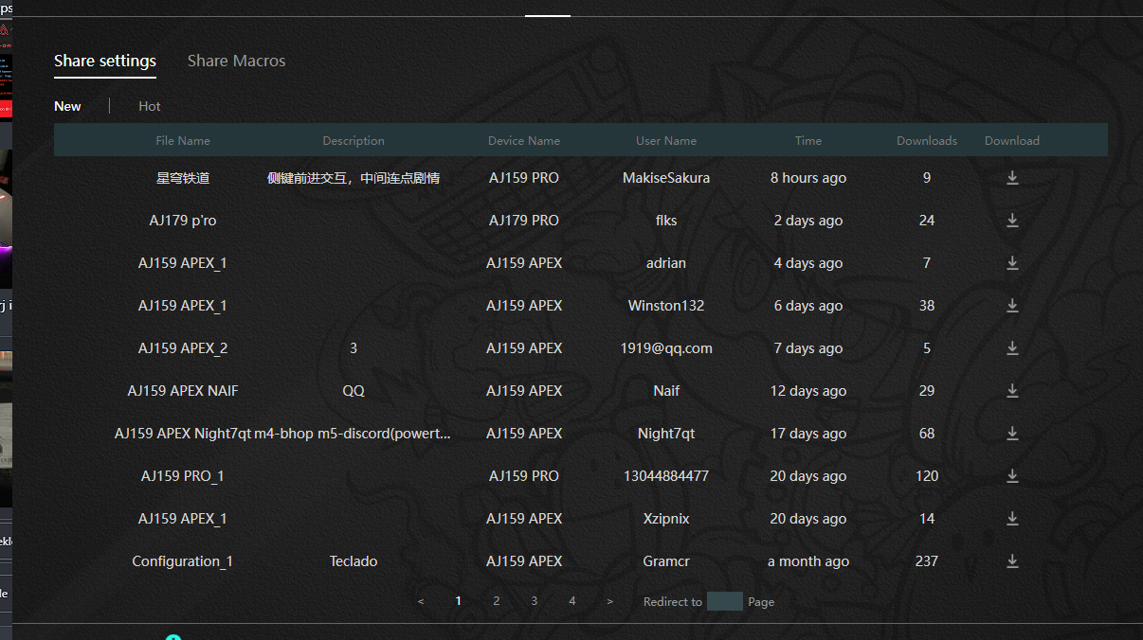Go to page 2 of results
Image resolution: width=1143 pixels, height=640 pixels.
(x=497, y=601)
